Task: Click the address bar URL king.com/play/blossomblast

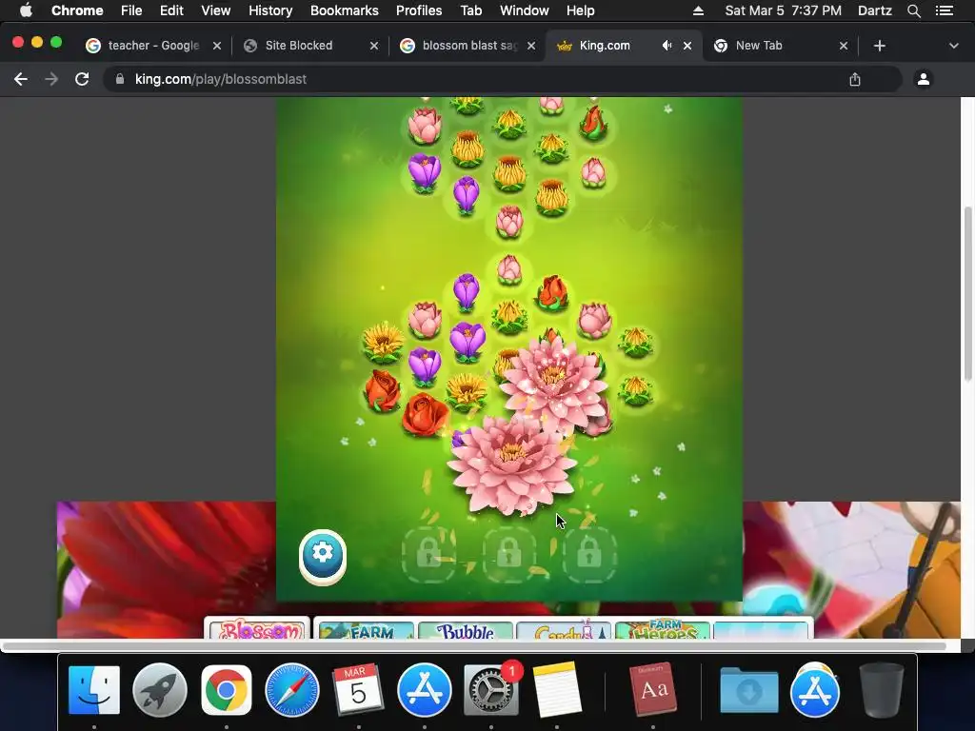Action: 221,79
